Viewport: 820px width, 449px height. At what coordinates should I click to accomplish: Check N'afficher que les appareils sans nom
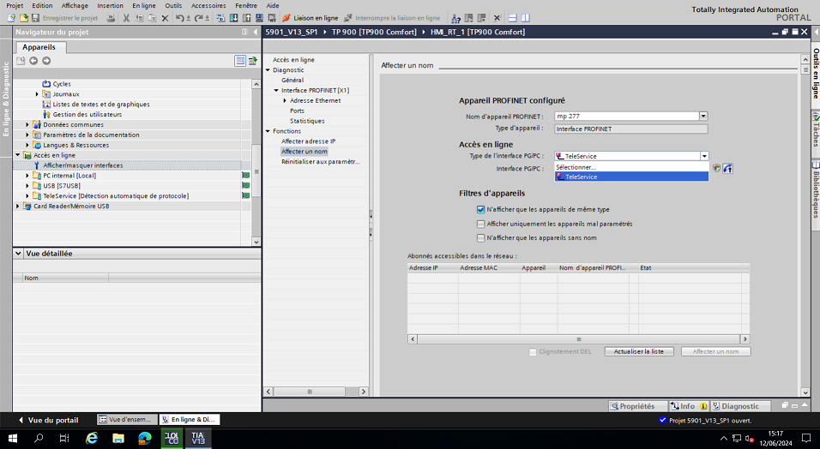coord(481,238)
